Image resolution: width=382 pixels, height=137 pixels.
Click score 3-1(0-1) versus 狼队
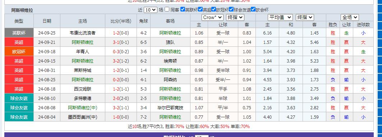tap(121, 42)
